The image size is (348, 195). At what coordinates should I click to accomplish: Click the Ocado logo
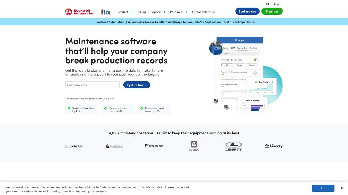coord(194,146)
